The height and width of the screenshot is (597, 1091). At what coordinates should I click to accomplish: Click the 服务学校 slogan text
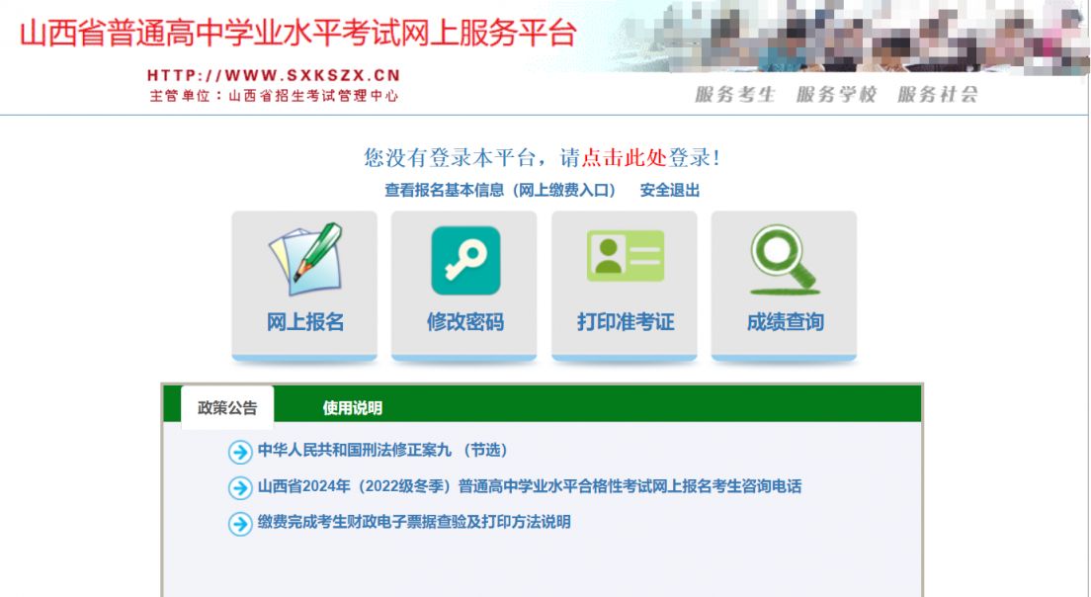pos(836,94)
